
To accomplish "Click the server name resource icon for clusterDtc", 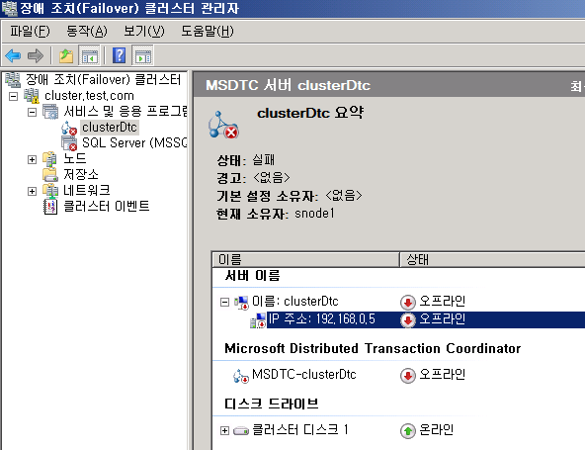I will (x=241, y=302).
